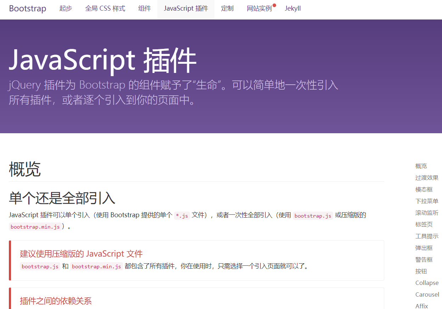Jump to Collapse in the sidebar
The height and width of the screenshot is (309, 442).
(427, 283)
